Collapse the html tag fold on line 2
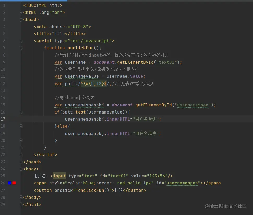Screen dimensions: 253x215 point(21,13)
